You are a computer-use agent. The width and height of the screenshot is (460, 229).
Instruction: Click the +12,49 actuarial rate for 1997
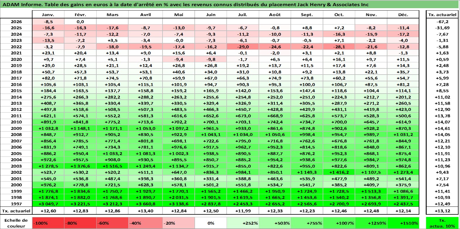[442, 204]
